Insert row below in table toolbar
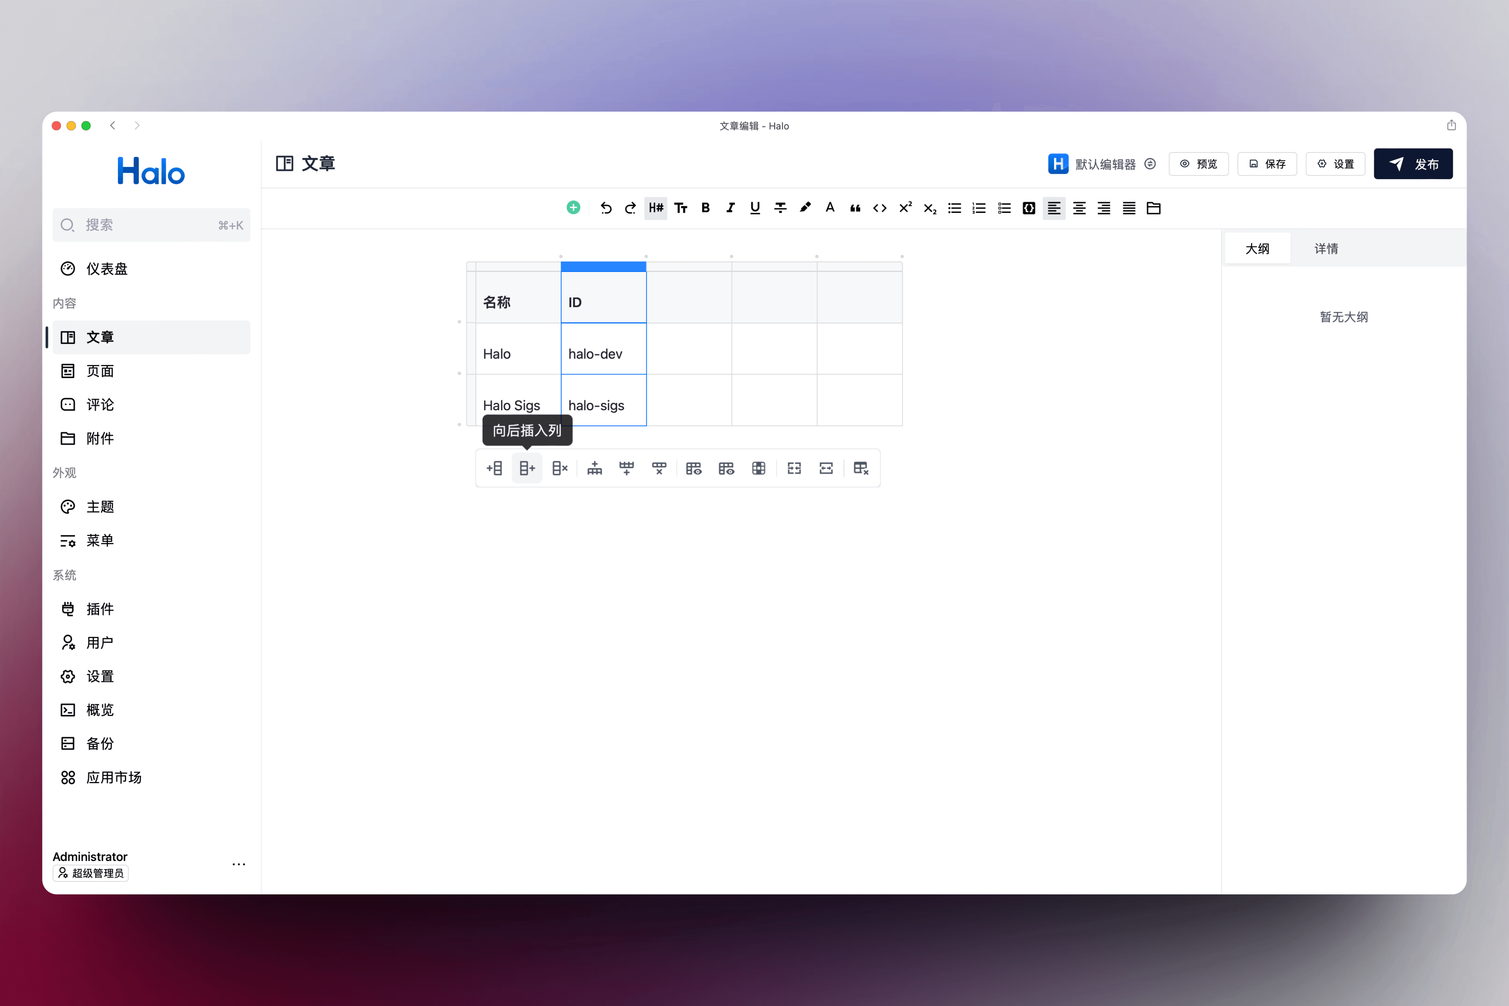Image resolution: width=1509 pixels, height=1006 pixels. (627, 468)
